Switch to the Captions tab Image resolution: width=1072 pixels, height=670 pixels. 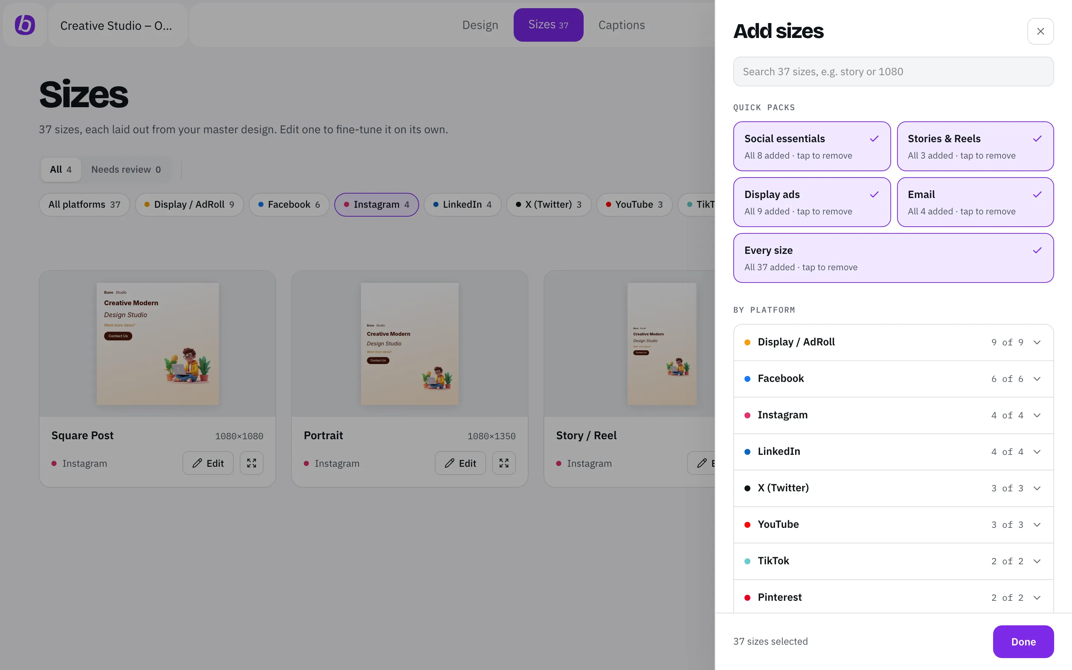(622, 25)
